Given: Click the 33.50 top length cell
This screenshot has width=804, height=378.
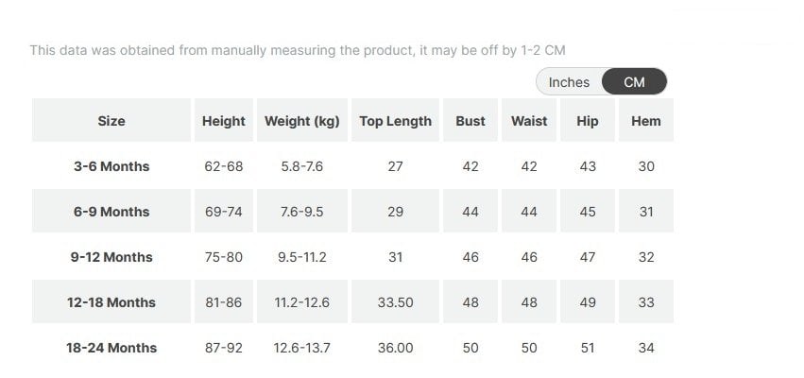Looking at the screenshot, I should (395, 302).
